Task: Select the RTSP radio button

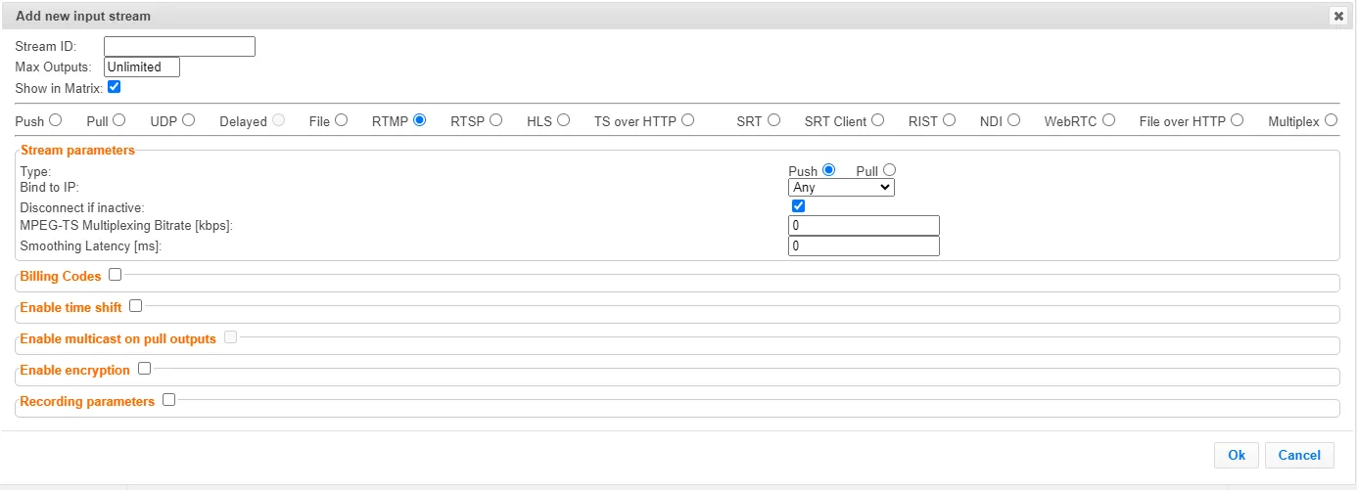Action: coord(496,120)
